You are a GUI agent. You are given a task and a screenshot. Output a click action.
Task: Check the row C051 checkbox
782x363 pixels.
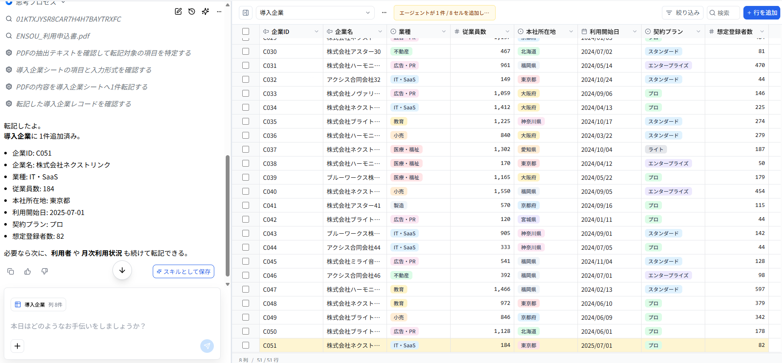246,345
